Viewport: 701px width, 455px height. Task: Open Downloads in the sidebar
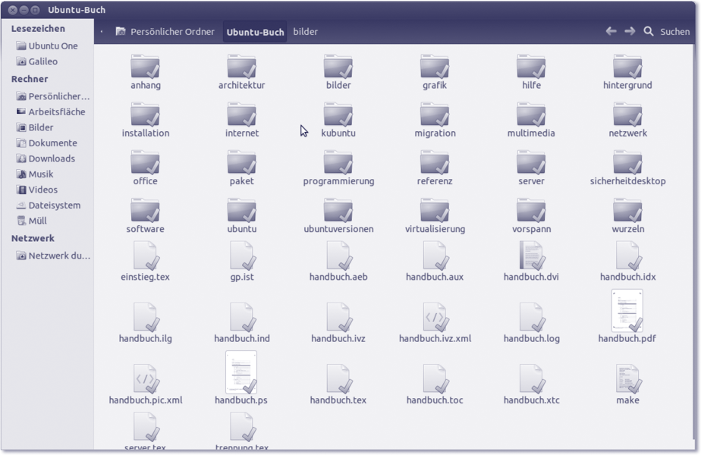52,158
